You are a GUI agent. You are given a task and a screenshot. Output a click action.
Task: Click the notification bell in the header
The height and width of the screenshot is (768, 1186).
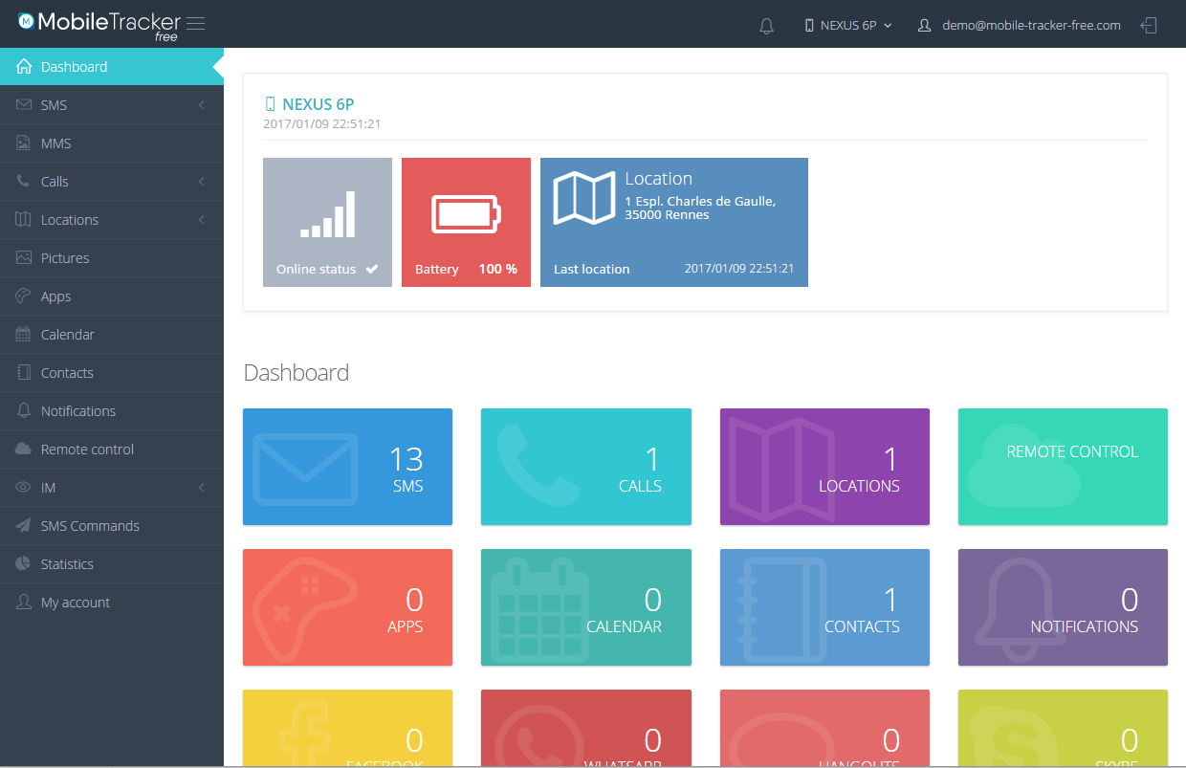click(x=766, y=26)
